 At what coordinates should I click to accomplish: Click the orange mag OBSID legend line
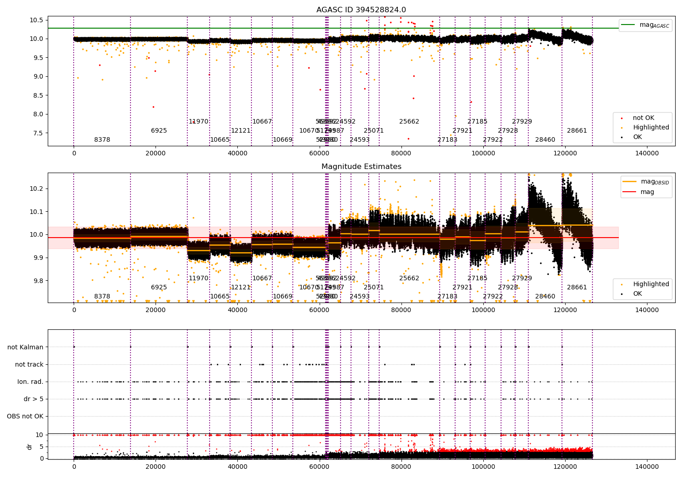coord(630,182)
